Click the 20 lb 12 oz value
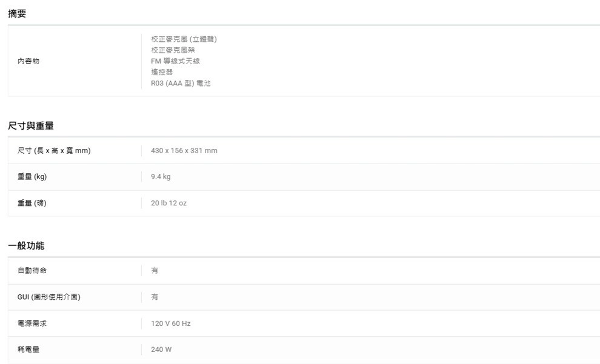This screenshot has width=600, height=364. click(x=168, y=203)
